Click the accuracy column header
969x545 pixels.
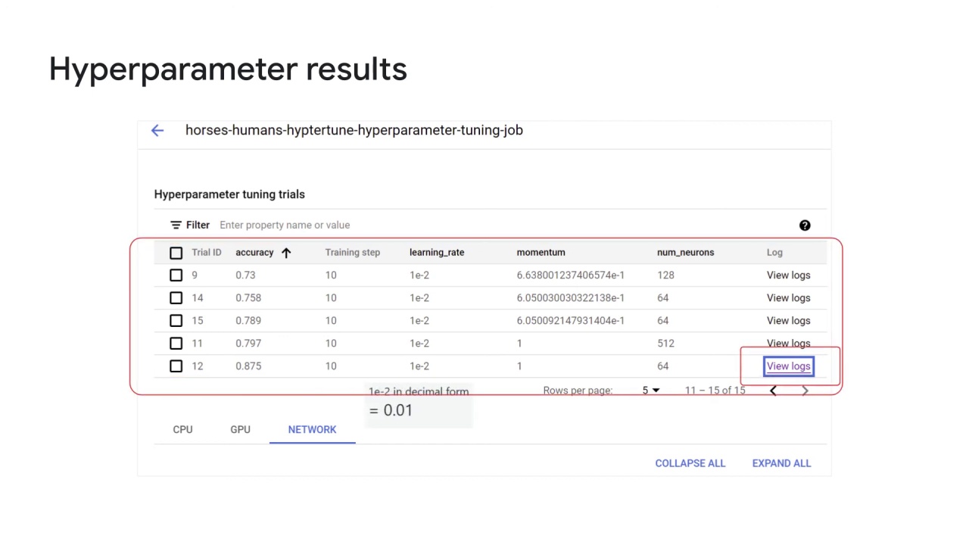pos(254,253)
